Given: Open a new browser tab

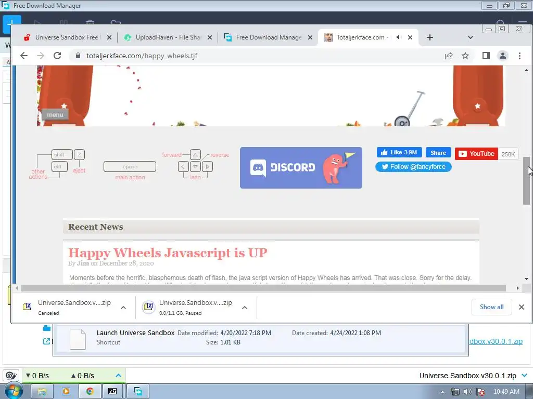Looking at the screenshot, I should pos(429,37).
